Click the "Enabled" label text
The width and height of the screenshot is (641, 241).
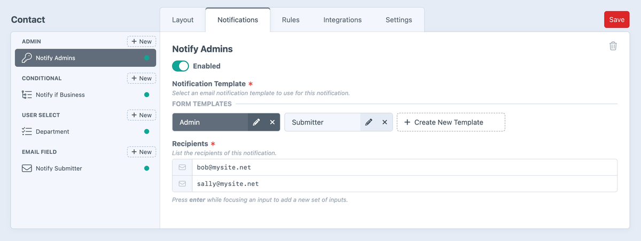pos(207,66)
